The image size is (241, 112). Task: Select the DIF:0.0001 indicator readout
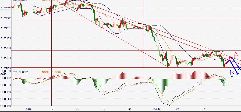20,72
